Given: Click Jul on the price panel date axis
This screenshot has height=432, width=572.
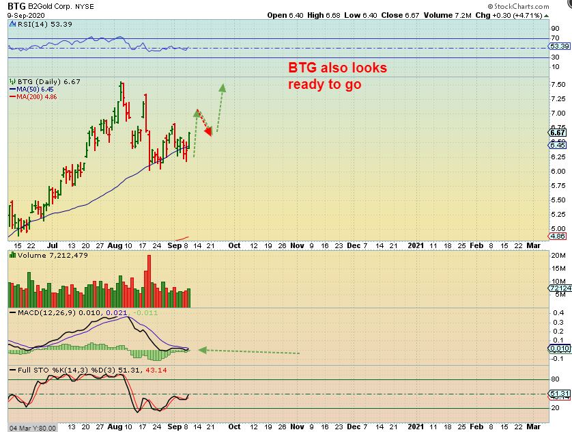Looking at the screenshot, I should [52, 246].
